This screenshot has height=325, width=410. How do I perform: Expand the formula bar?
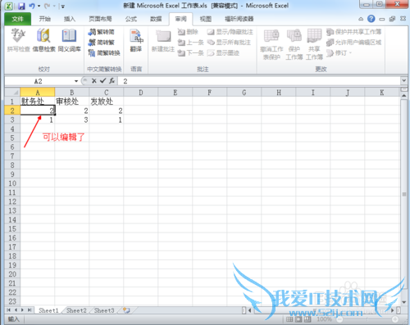click(403, 81)
